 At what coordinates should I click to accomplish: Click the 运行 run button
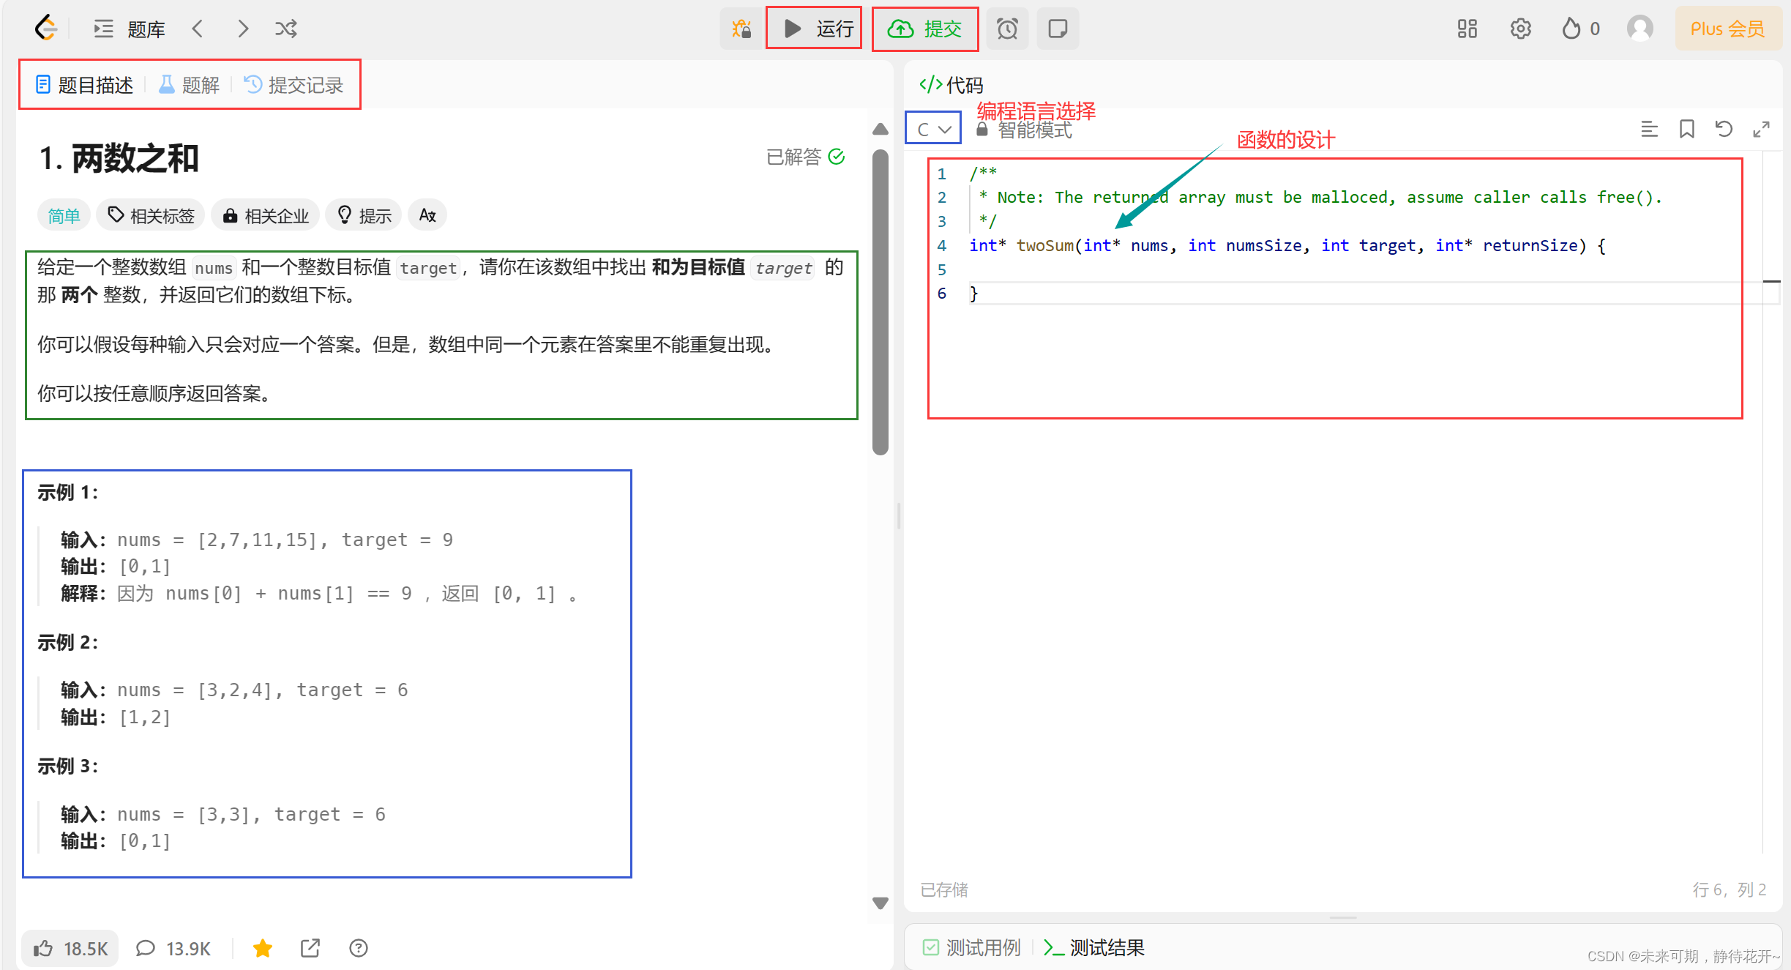point(814,29)
